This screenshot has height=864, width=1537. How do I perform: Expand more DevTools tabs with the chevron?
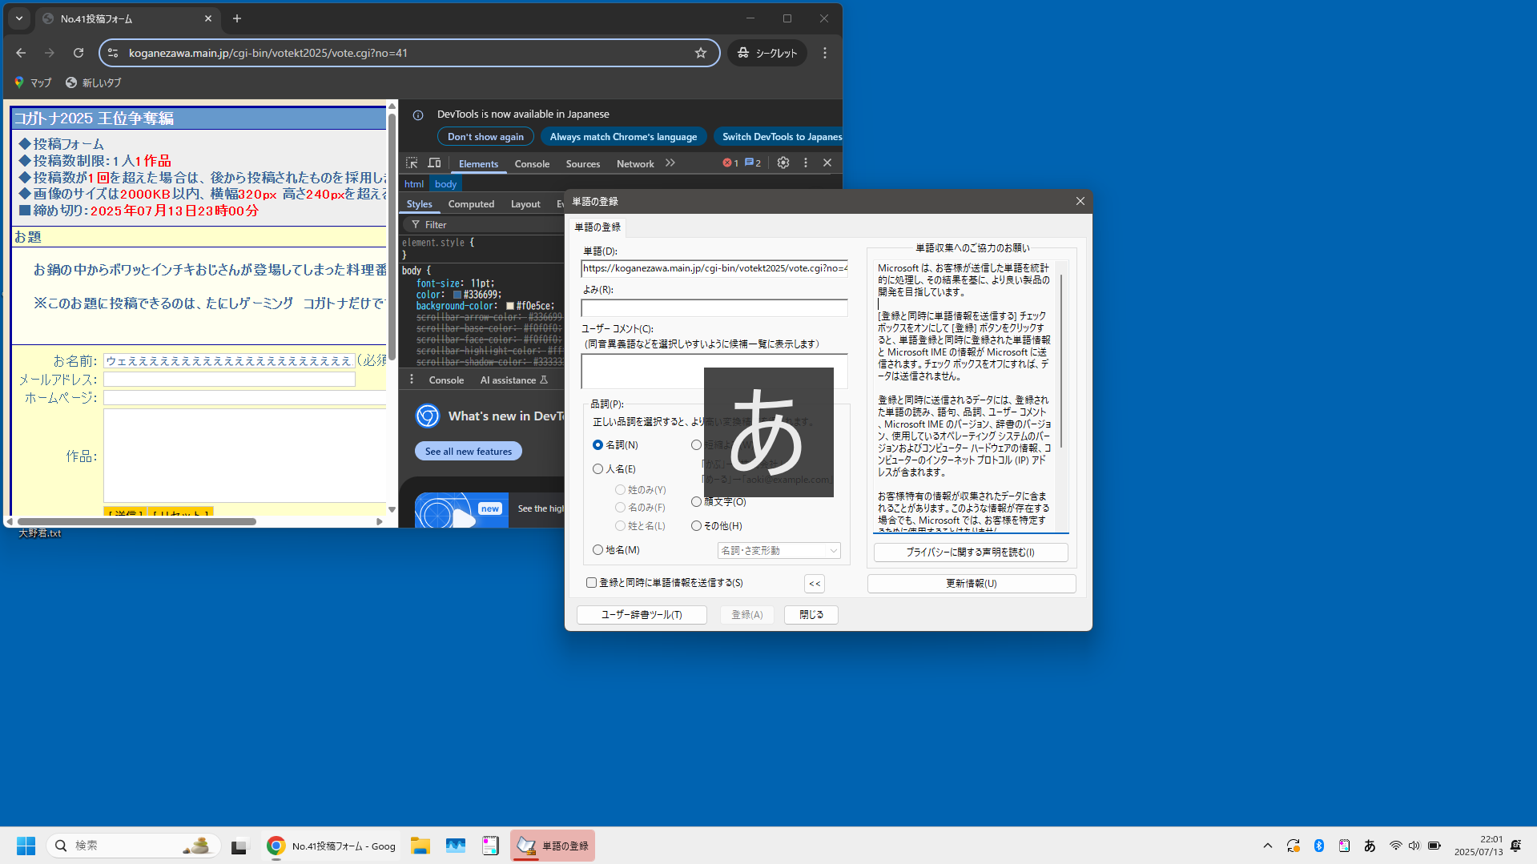[670, 163]
